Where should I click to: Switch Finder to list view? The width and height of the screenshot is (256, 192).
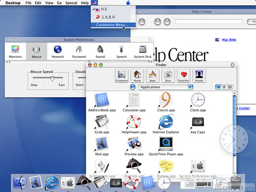(x=224, y=87)
